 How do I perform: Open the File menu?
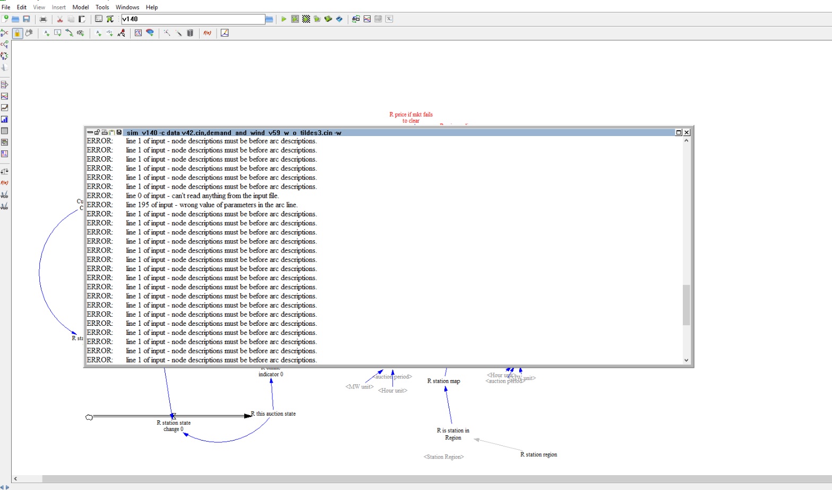point(6,7)
